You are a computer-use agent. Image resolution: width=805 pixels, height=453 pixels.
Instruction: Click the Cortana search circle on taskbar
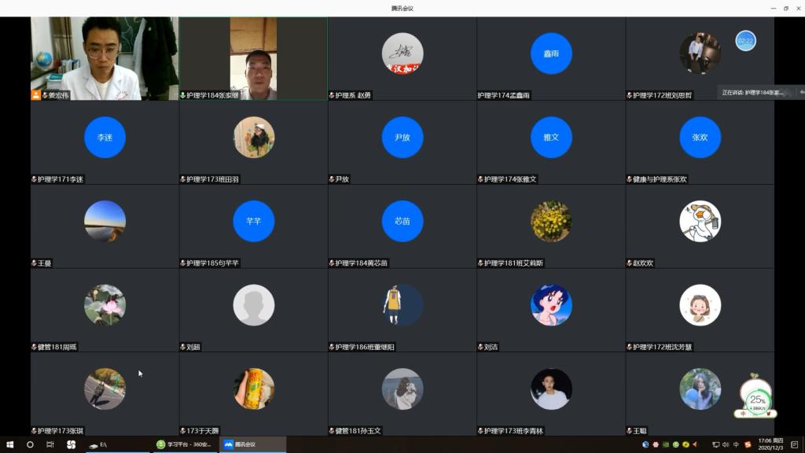30,444
